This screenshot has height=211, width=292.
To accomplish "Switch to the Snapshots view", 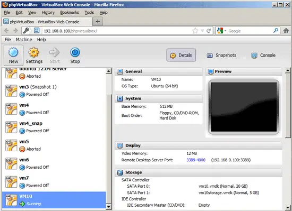I will [x=221, y=55].
